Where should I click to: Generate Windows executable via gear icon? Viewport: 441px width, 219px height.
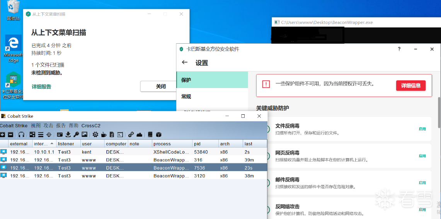click(x=95, y=134)
